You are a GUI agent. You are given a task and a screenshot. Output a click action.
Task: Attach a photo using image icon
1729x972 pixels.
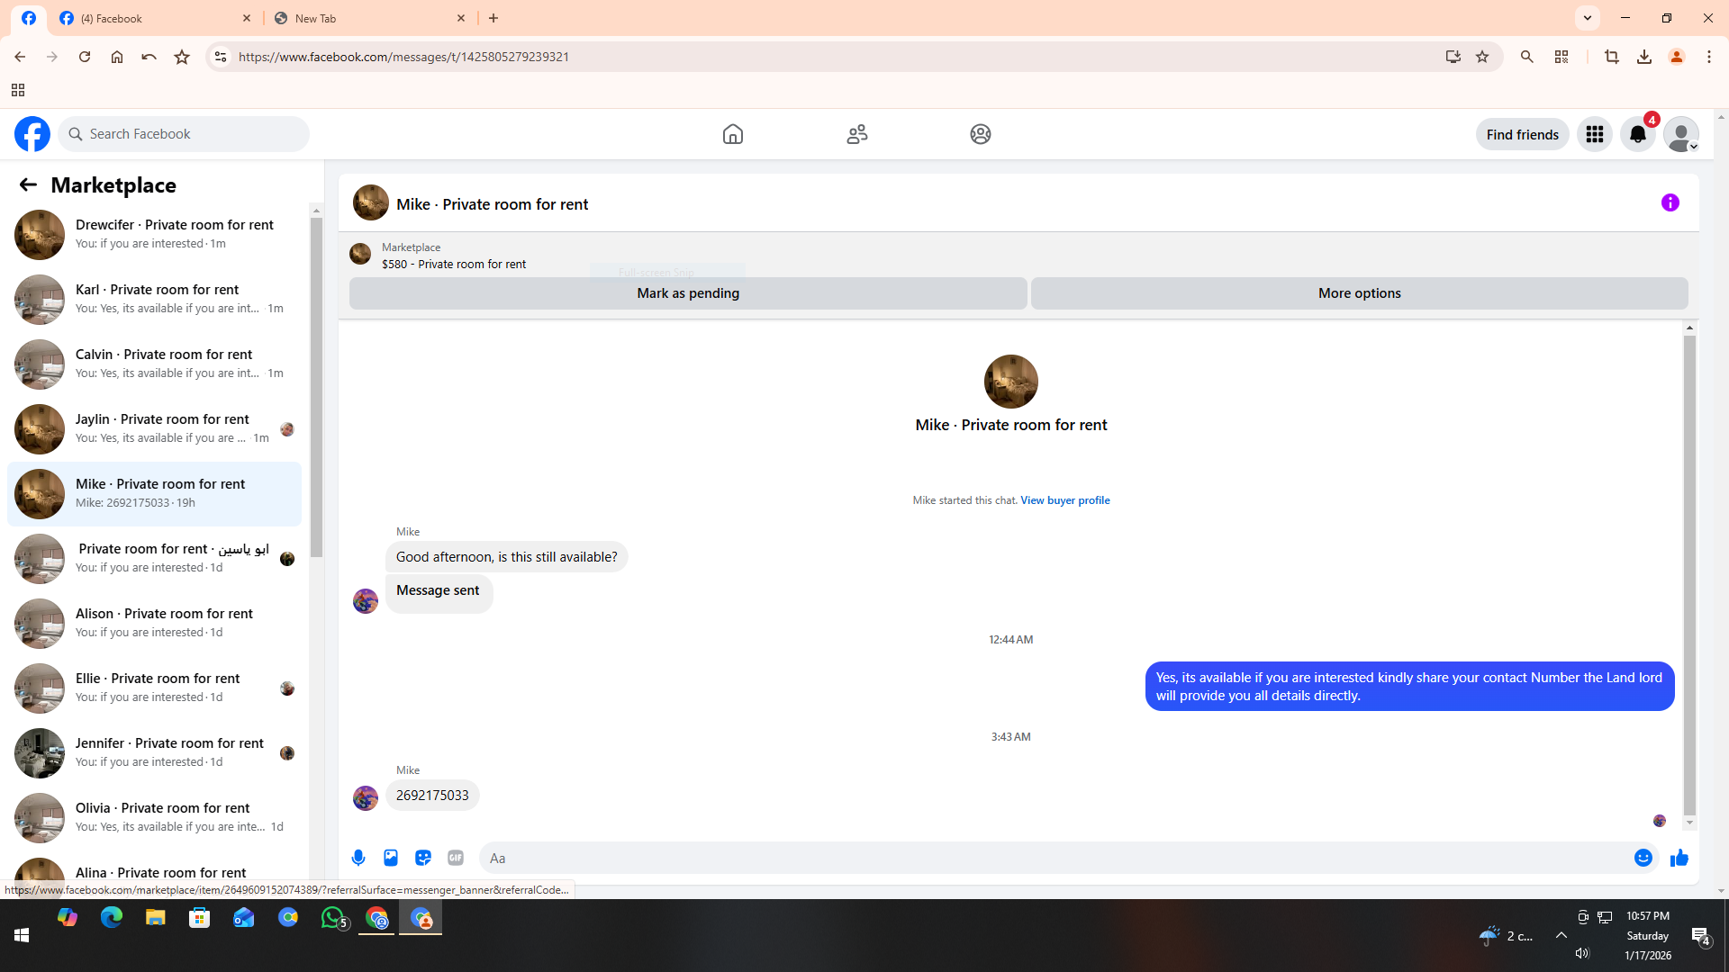(x=391, y=858)
